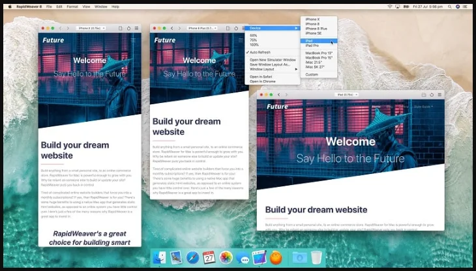
Task: Launch the Mail stamp icon in the Dock
Action: tap(176, 258)
